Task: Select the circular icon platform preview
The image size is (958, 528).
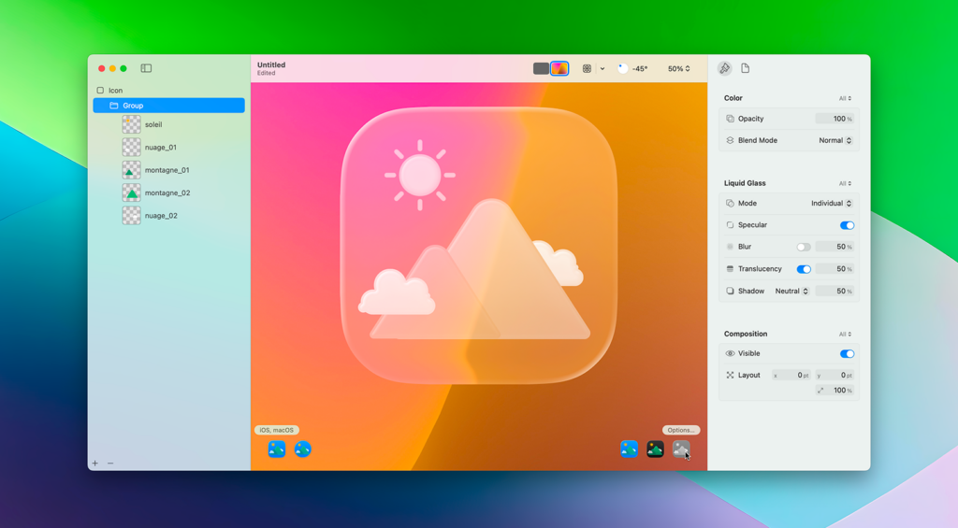Action: click(x=303, y=450)
